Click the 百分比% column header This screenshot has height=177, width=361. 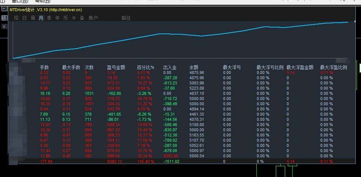click(x=145, y=68)
